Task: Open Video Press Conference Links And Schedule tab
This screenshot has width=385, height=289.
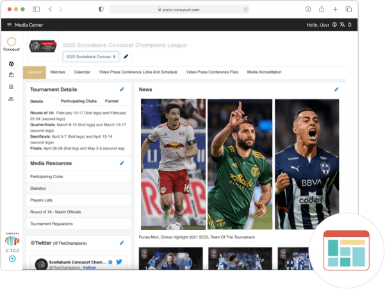Action: point(138,72)
